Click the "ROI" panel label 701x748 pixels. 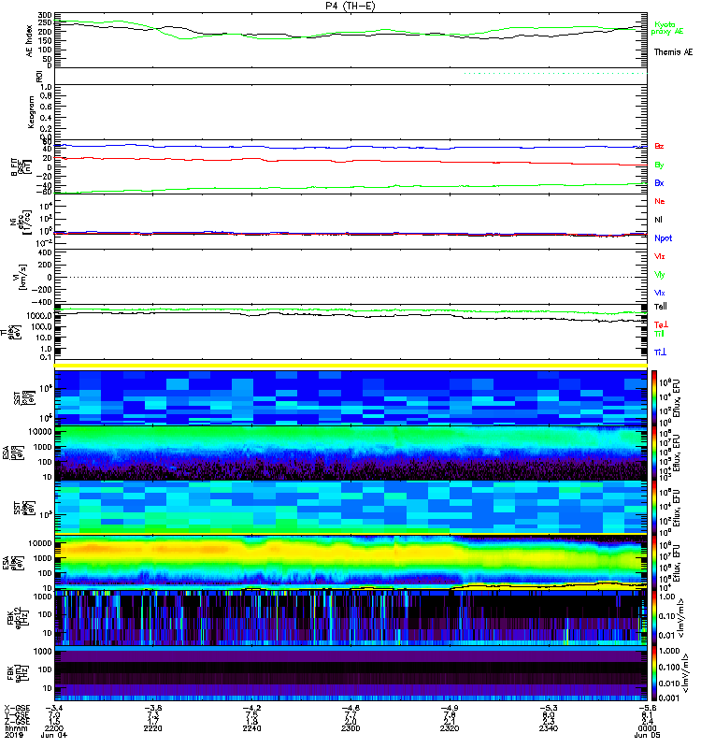[39, 77]
